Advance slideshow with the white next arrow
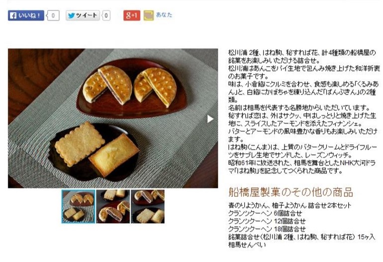Screen dimensions: 383x262 tap(210, 119)
